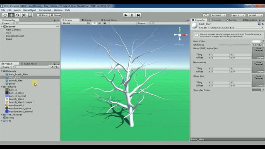
Task: Expand the Tree_Textures folder
Action: [2, 115]
